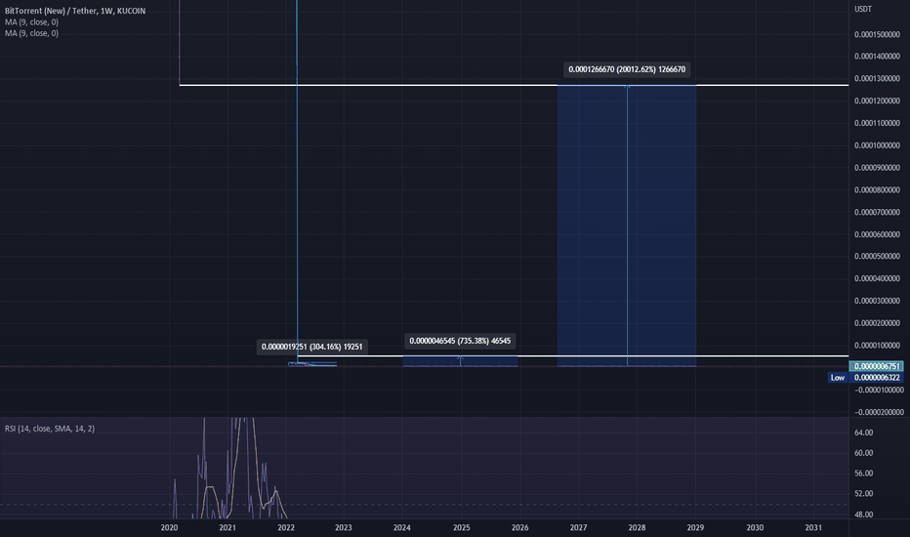910x537 pixels.
Task: Click price axis value 0.0000600000
Action: [877, 234]
